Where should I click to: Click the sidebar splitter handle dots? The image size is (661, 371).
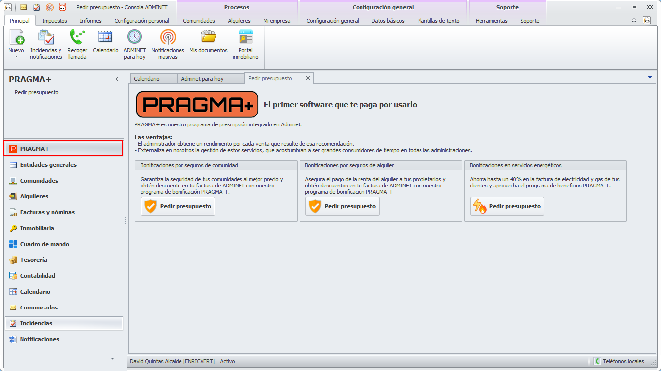click(125, 220)
